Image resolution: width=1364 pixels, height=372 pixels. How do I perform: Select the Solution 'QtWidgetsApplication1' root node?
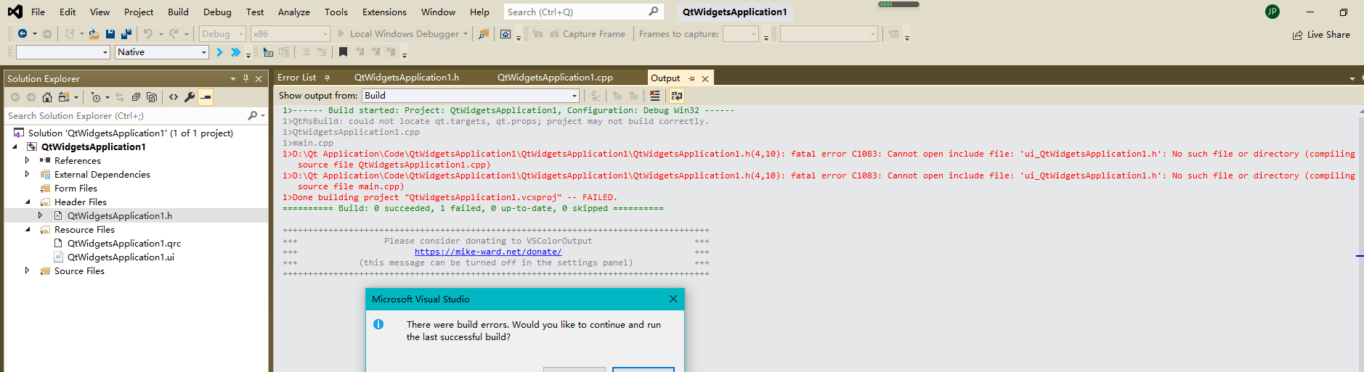pyautogui.click(x=131, y=133)
